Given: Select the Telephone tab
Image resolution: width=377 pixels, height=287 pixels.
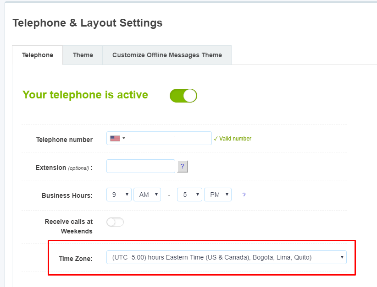Looking at the screenshot, I should pos(38,55).
